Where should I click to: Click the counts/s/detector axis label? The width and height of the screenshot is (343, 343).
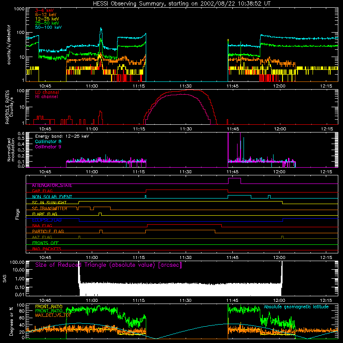[9, 45]
